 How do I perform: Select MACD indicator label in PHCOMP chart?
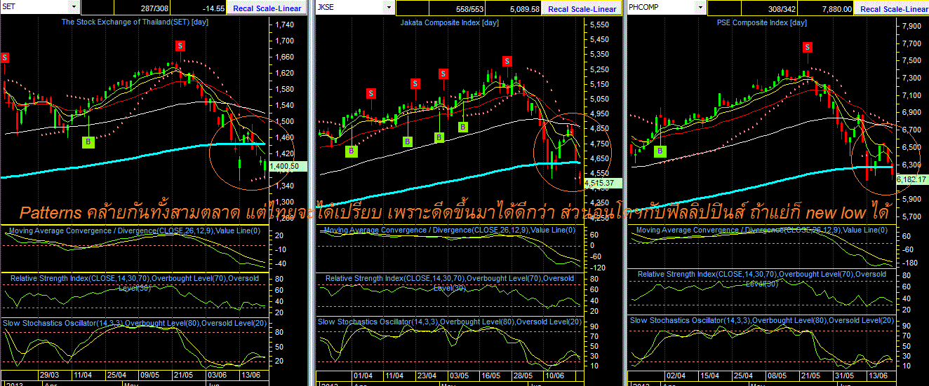pyautogui.click(x=763, y=230)
